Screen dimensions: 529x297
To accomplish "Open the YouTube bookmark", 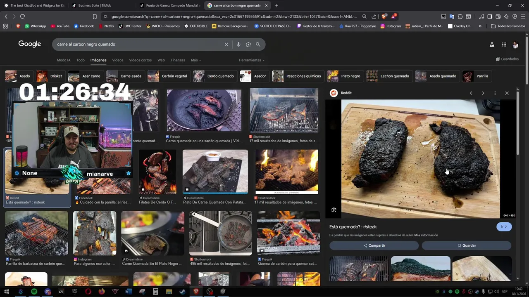I will coord(60,26).
